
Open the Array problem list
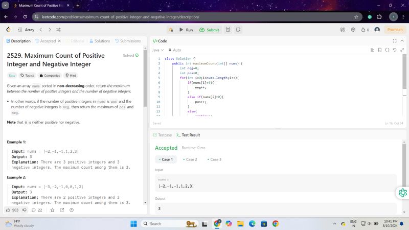click(x=27, y=30)
